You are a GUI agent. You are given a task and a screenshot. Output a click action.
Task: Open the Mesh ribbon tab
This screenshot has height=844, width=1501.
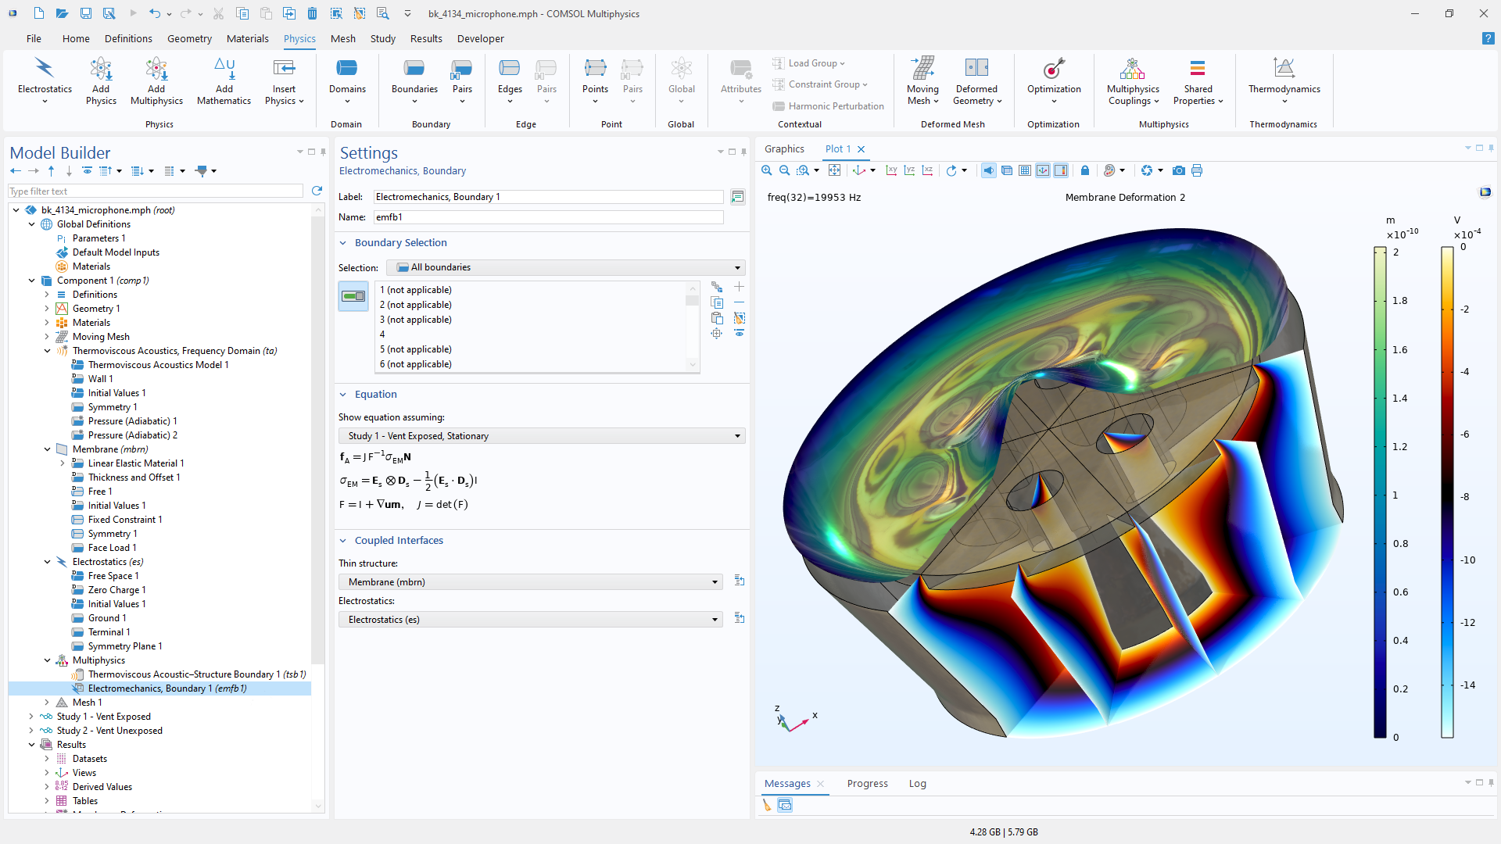coord(342,38)
